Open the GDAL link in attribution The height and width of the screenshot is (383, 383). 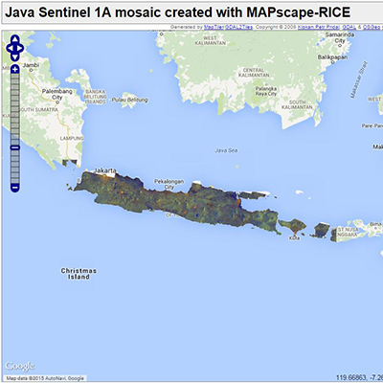click(x=349, y=27)
